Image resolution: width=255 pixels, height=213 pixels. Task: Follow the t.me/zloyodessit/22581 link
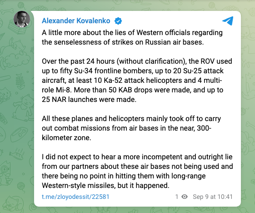[75, 197]
